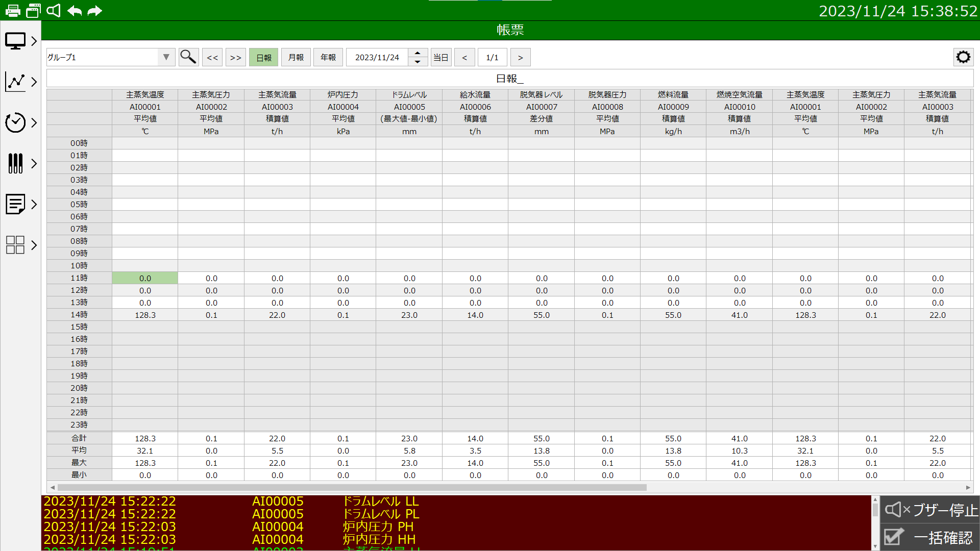Go back with the undo arrow icon

pos(75,10)
